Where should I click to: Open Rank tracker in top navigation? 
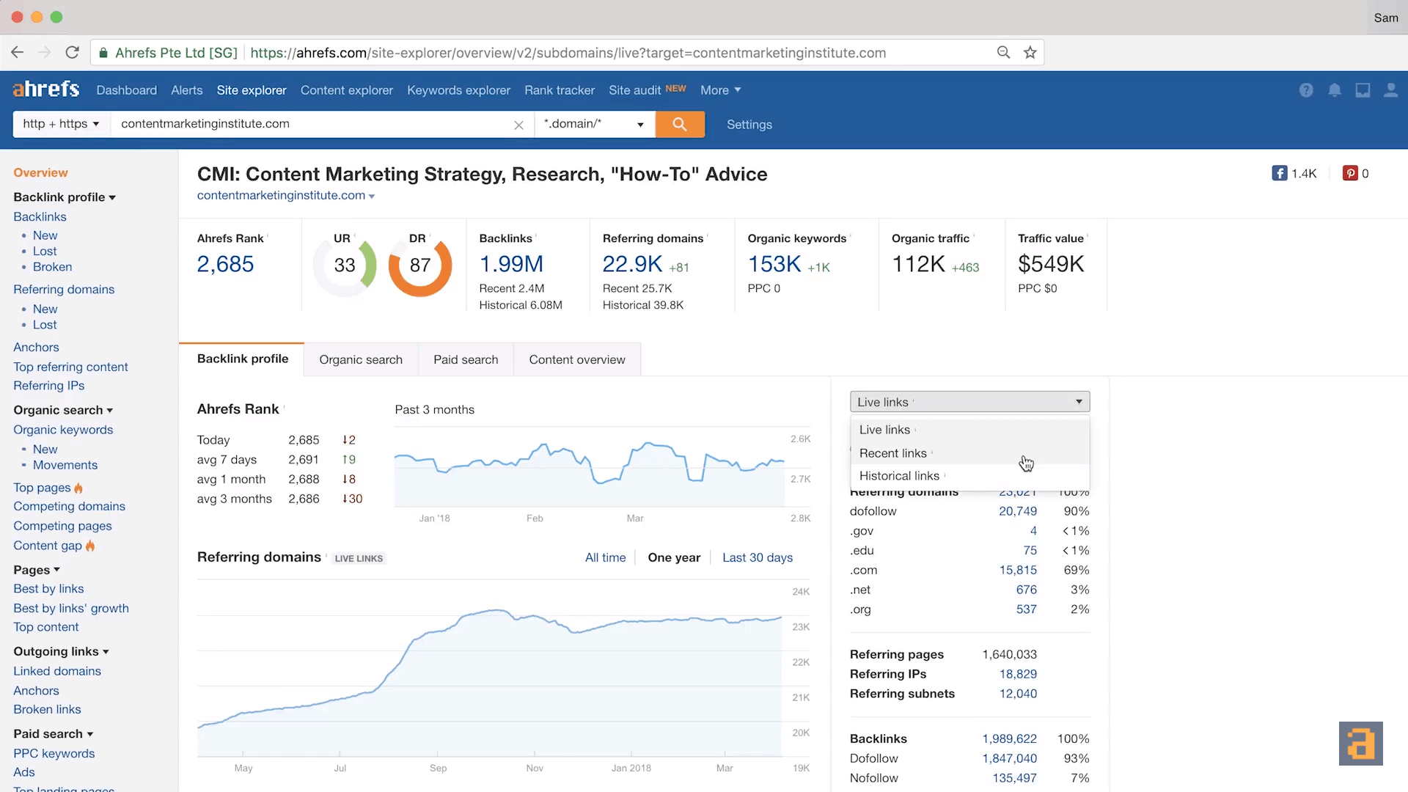coord(560,90)
